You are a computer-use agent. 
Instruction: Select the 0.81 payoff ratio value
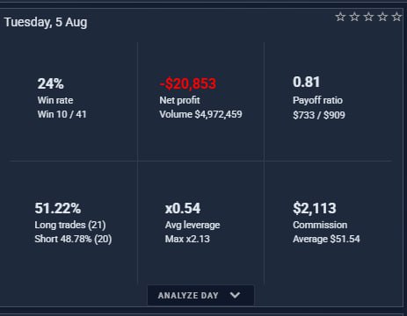pyautogui.click(x=306, y=82)
